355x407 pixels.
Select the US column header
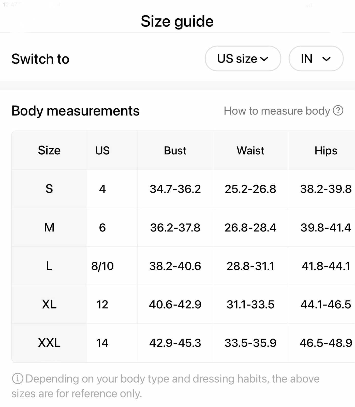tap(102, 151)
